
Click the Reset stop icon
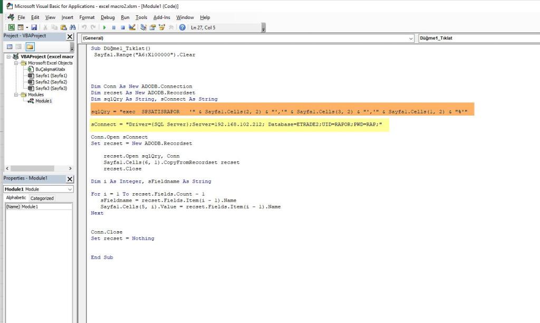tap(122, 27)
